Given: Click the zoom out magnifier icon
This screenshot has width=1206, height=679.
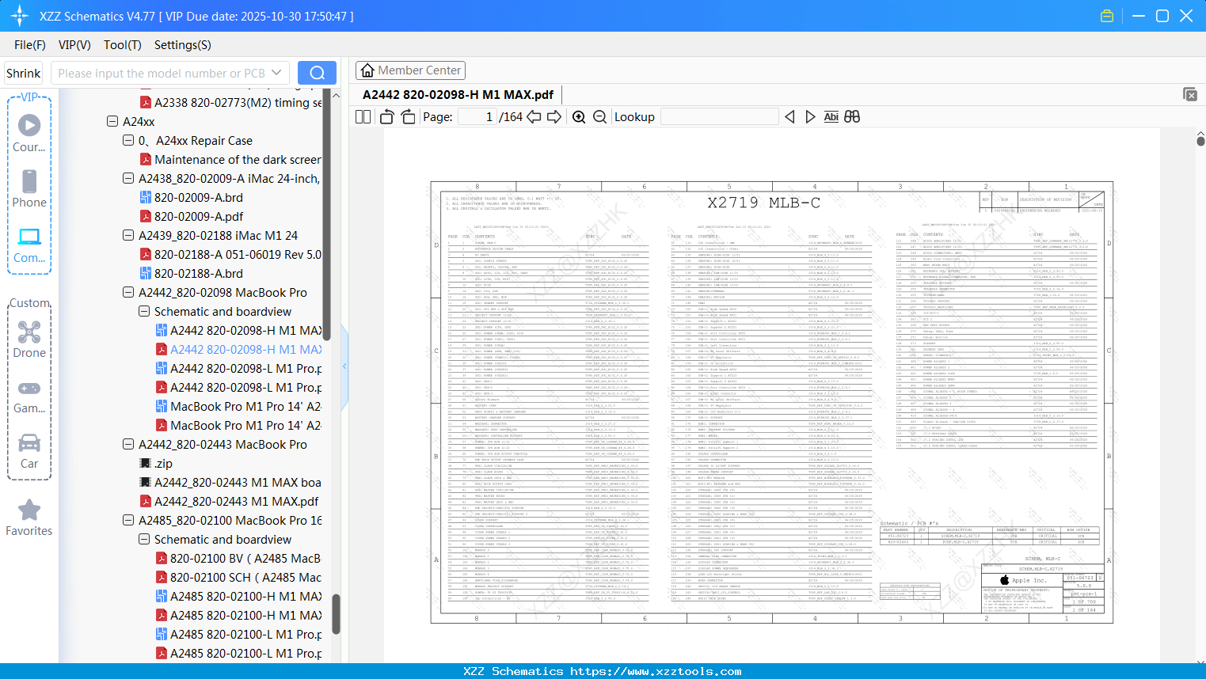Looking at the screenshot, I should [x=600, y=117].
